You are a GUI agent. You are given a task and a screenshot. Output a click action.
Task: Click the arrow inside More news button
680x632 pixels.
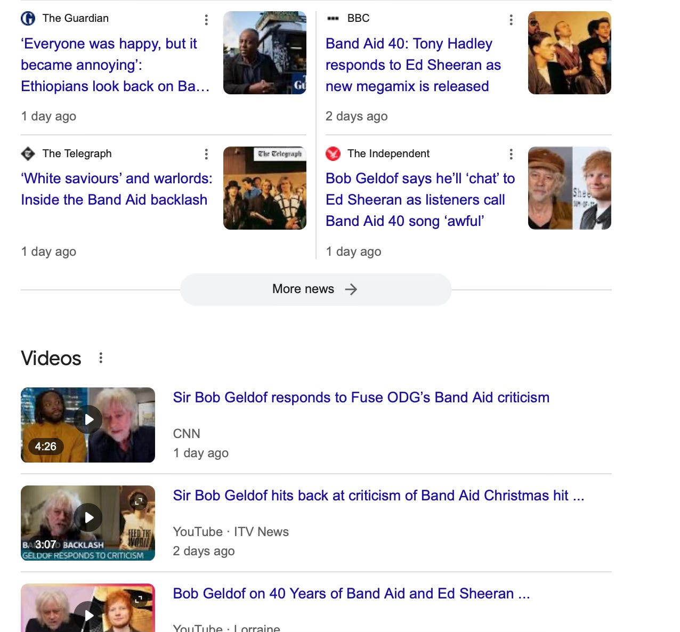[x=351, y=289]
